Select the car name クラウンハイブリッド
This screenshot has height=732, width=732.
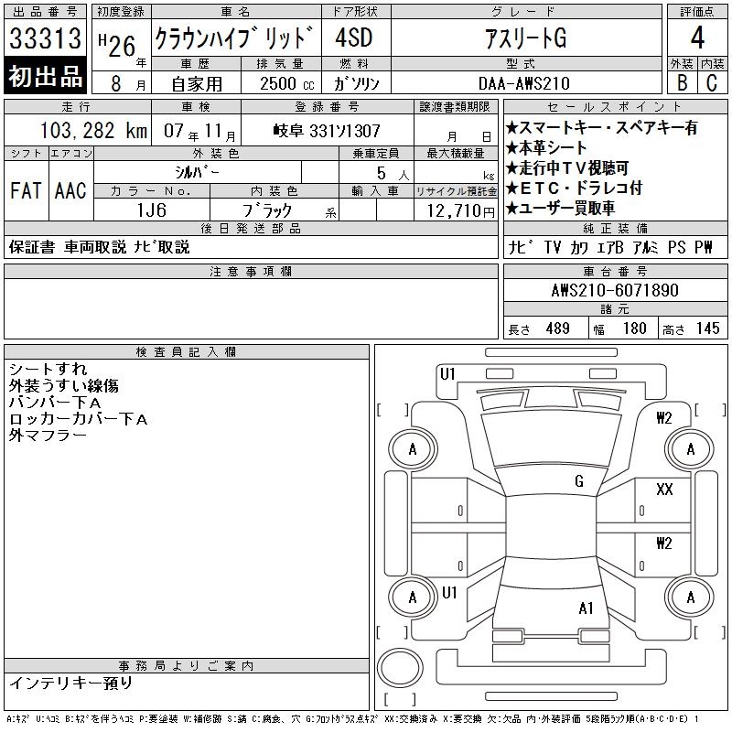[x=234, y=38]
